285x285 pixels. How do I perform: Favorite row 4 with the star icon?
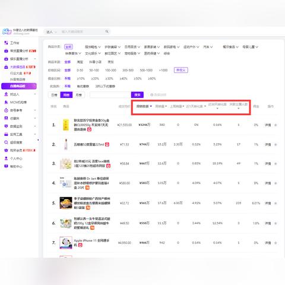pos(275,183)
